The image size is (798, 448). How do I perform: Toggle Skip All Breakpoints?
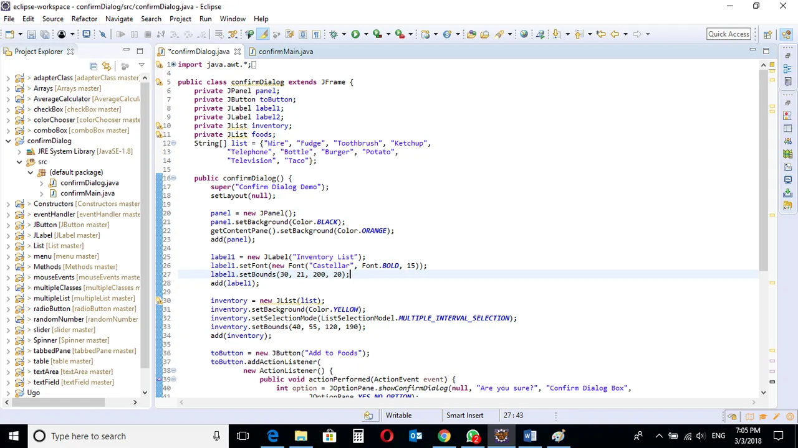[102, 34]
